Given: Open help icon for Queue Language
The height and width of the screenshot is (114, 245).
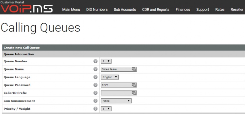Looking at the screenshot, I should coord(96,77).
